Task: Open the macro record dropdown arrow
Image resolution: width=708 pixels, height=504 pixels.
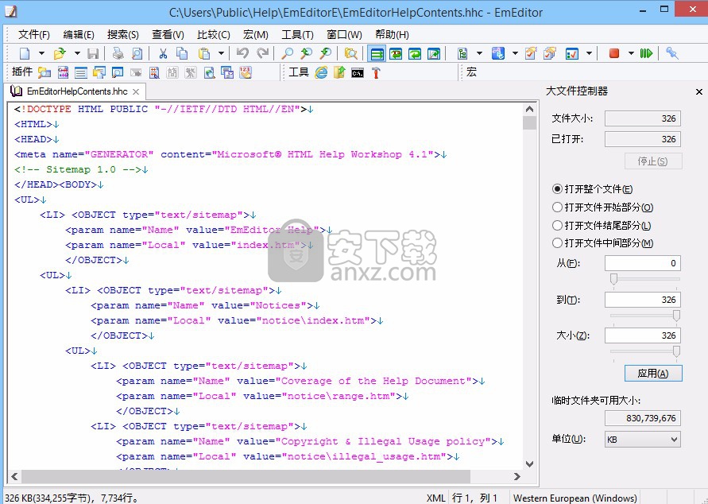Action: (x=631, y=54)
